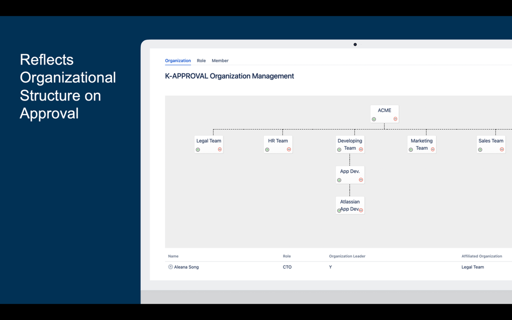Screen dimensions: 512x320
Task: Add child under Atlassian App Dev node
Action: pos(339,210)
